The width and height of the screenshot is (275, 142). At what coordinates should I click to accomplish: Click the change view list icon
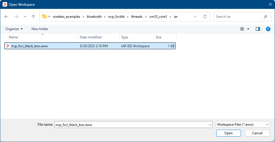coord(242,29)
